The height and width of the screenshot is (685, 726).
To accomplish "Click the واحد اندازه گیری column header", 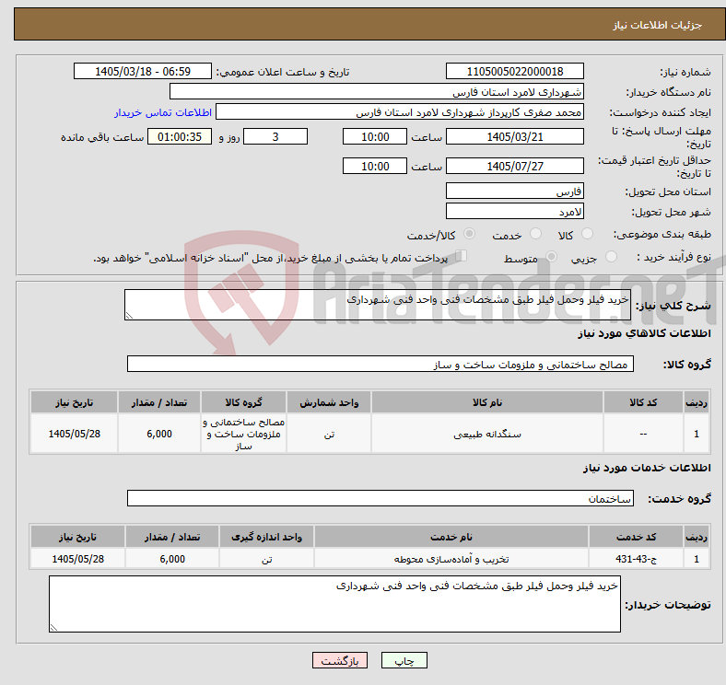I will pos(266,537).
